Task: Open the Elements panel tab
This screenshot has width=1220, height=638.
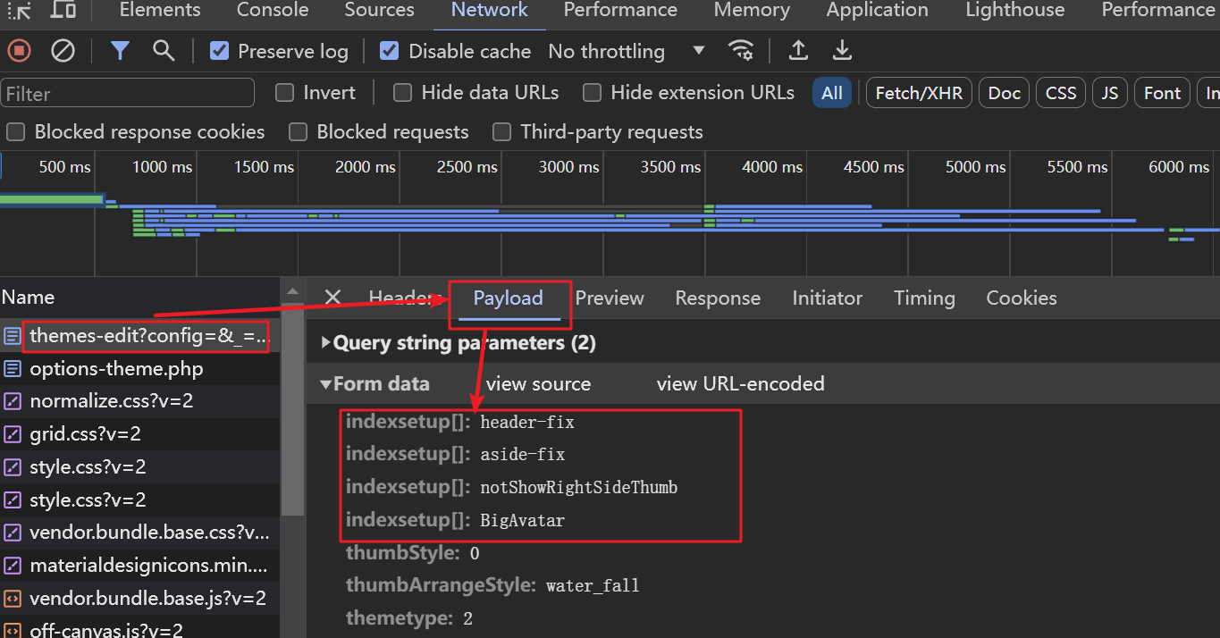Action: [x=160, y=10]
